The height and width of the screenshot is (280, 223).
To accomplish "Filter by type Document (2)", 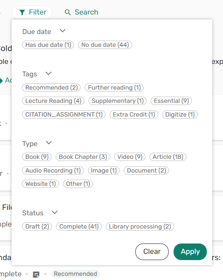I will 146,170.
